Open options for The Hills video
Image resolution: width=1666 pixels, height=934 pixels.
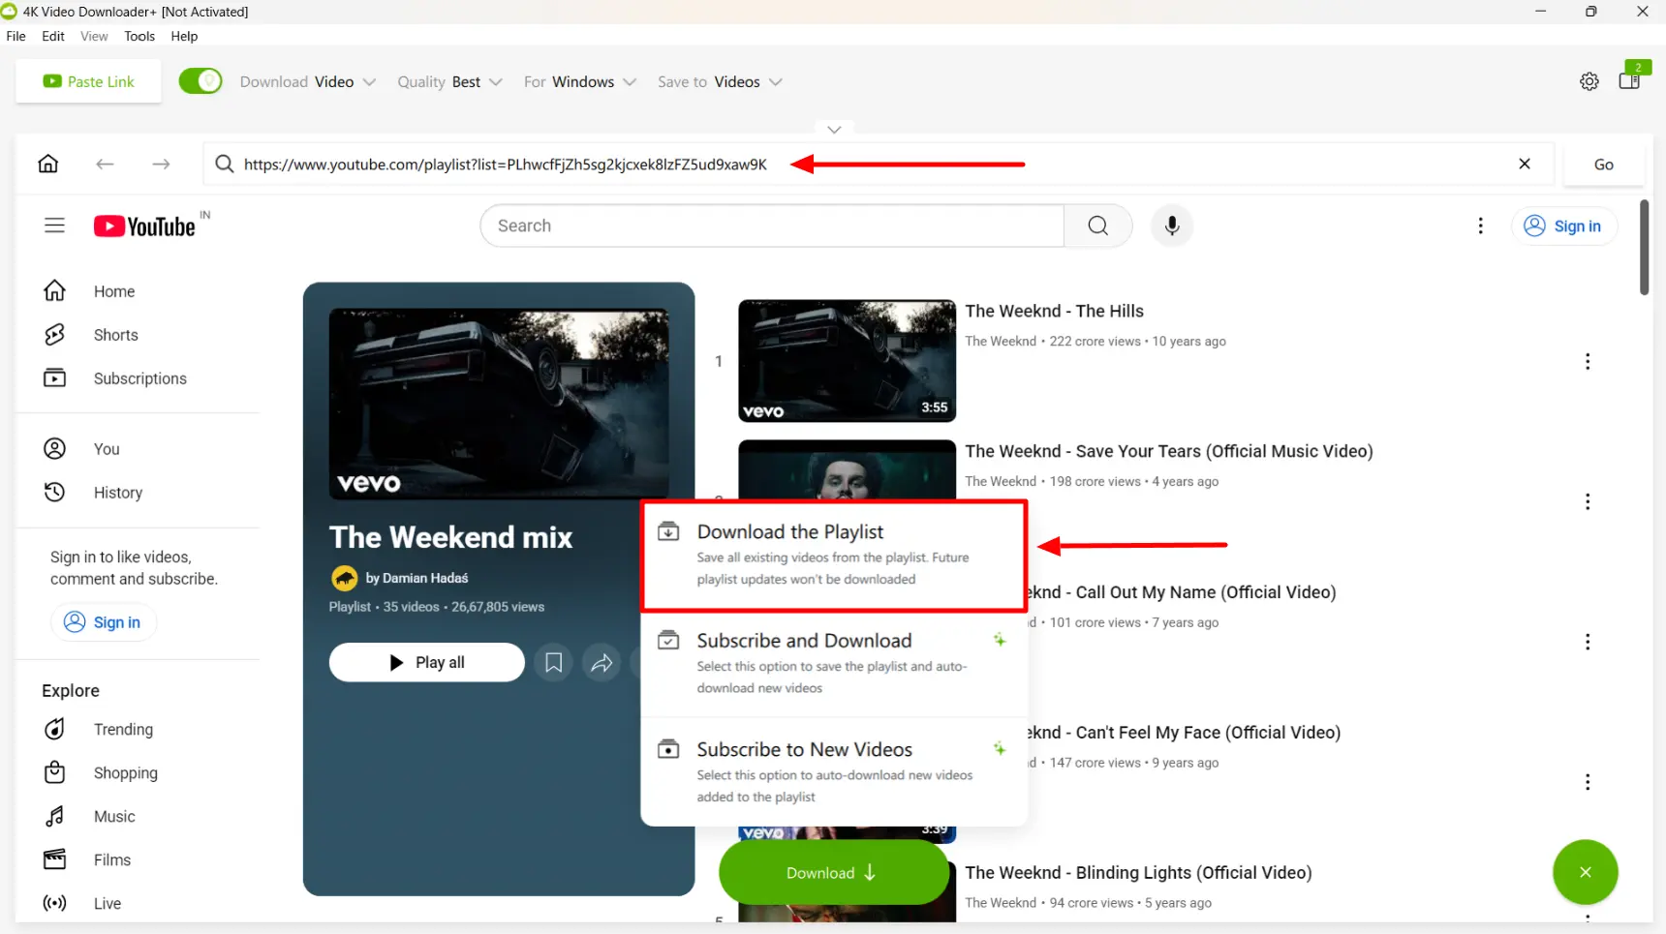click(x=1588, y=361)
